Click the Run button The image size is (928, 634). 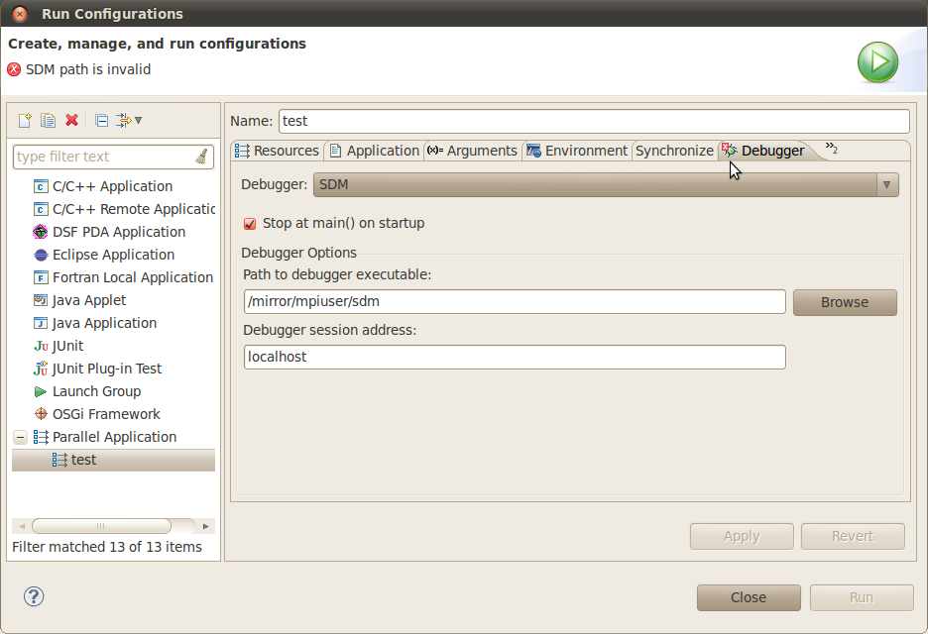(862, 598)
